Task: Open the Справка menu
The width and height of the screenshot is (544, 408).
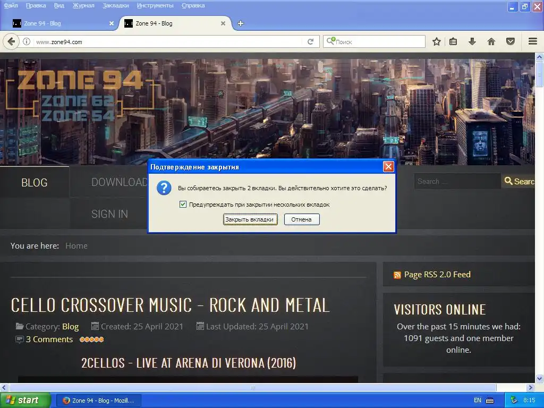Action: 193,5
